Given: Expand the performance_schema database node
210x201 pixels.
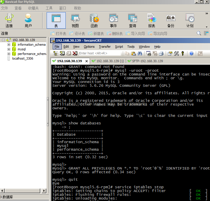Looking at the screenshot, I should click(x=9, y=54).
